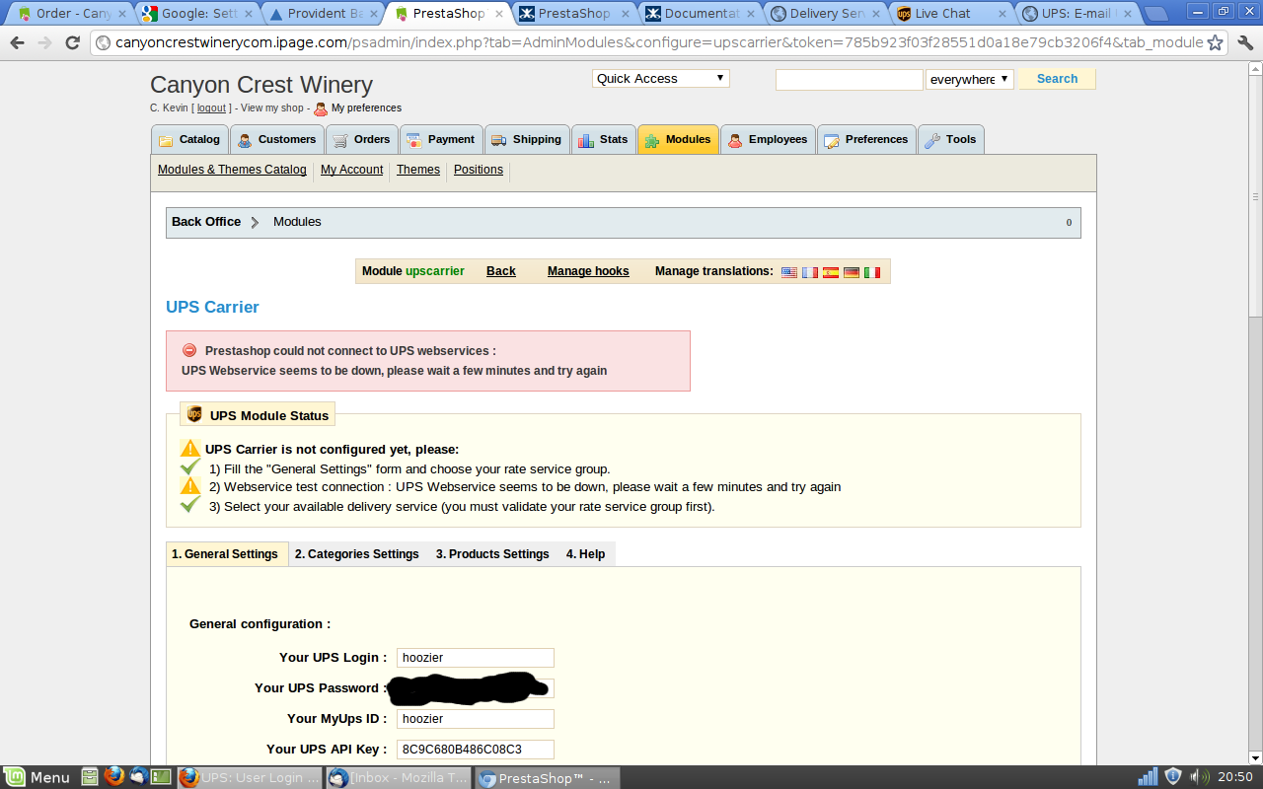Select the Italian translation flag
1263x789 pixels.
click(x=872, y=272)
